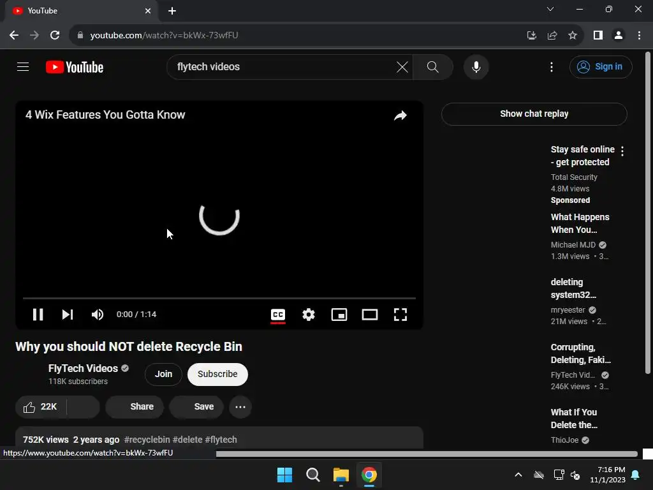
Task: Mute the video volume
Action: pos(97,315)
